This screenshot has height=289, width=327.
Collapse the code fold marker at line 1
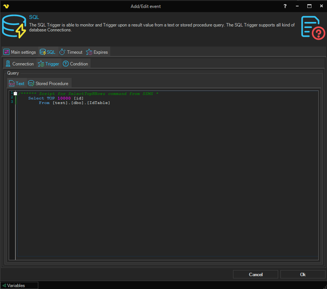point(16,93)
